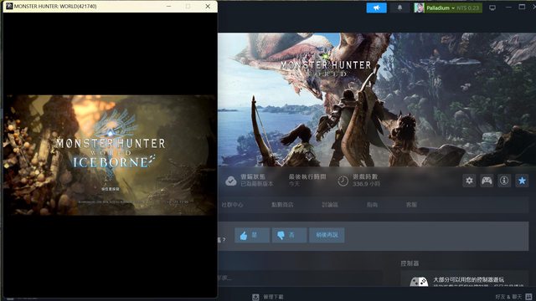Open controller layout gamepad icon

pyautogui.click(x=487, y=181)
